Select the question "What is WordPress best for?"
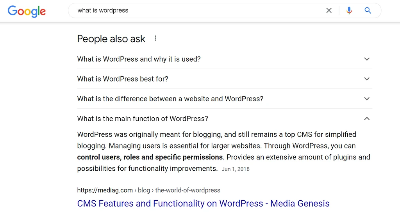The width and height of the screenshot is (400, 219). coord(123,79)
